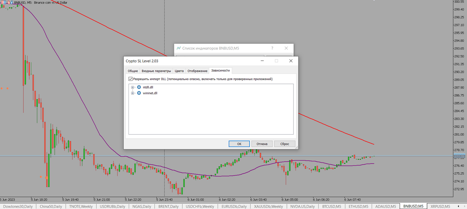Screen dimensions: 467x209
Task: Click the Сброс button
Action: click(285, 144)
